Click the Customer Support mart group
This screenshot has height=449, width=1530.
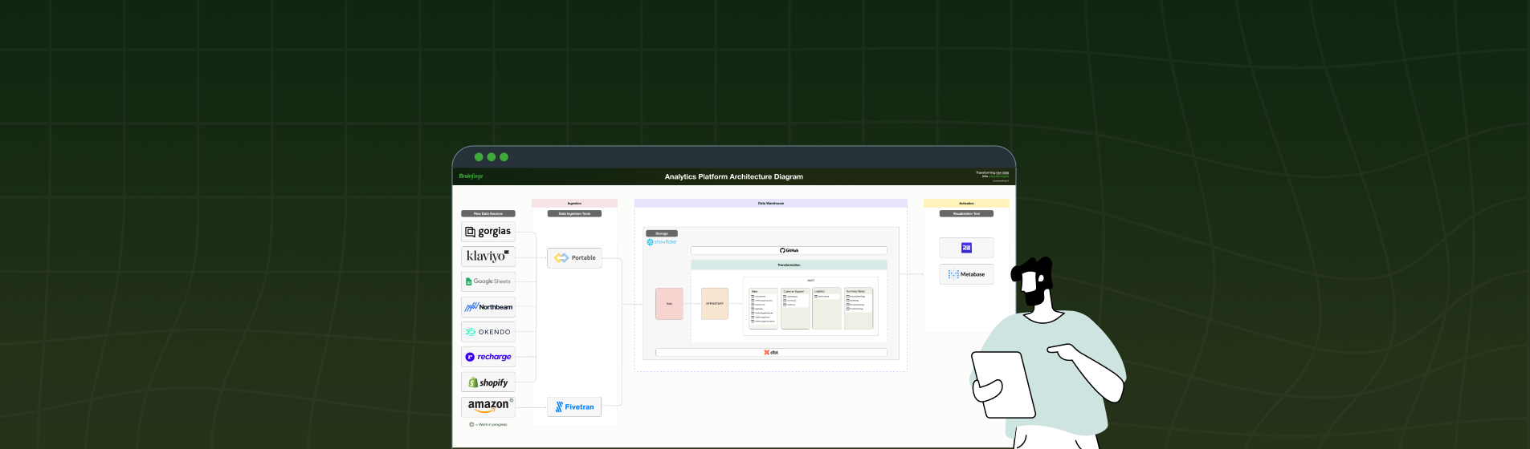[795, 309]
